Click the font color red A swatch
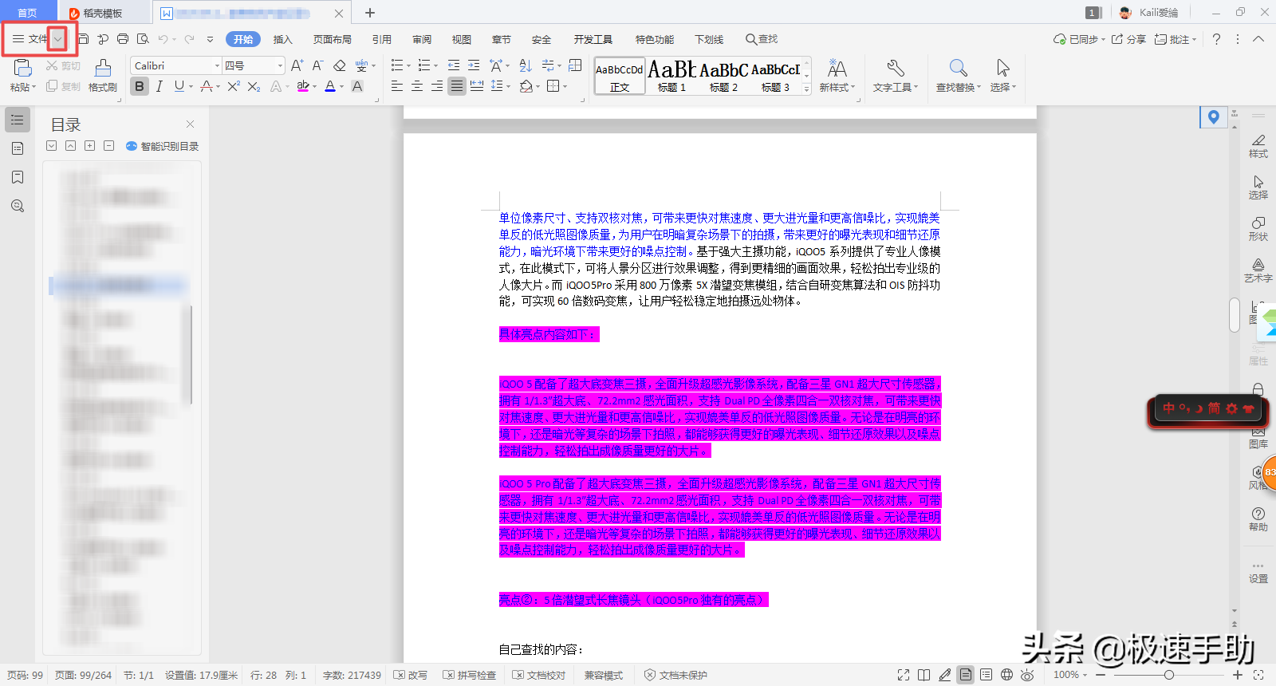The image size is (1276, 686). tap(330, 86)
